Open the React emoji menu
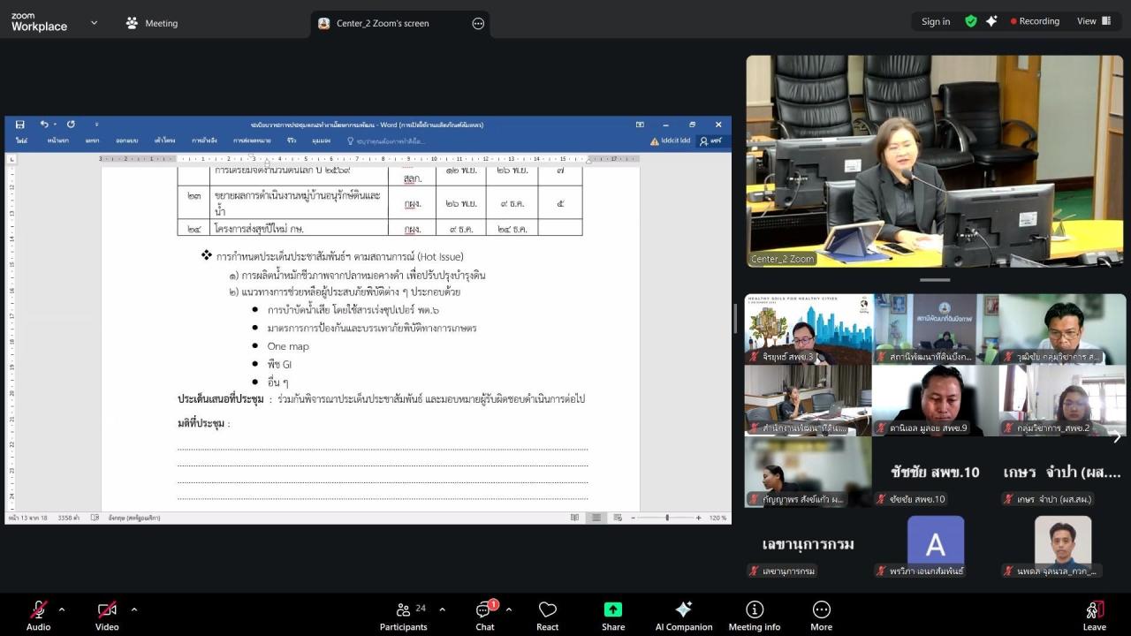 point(547,616)
